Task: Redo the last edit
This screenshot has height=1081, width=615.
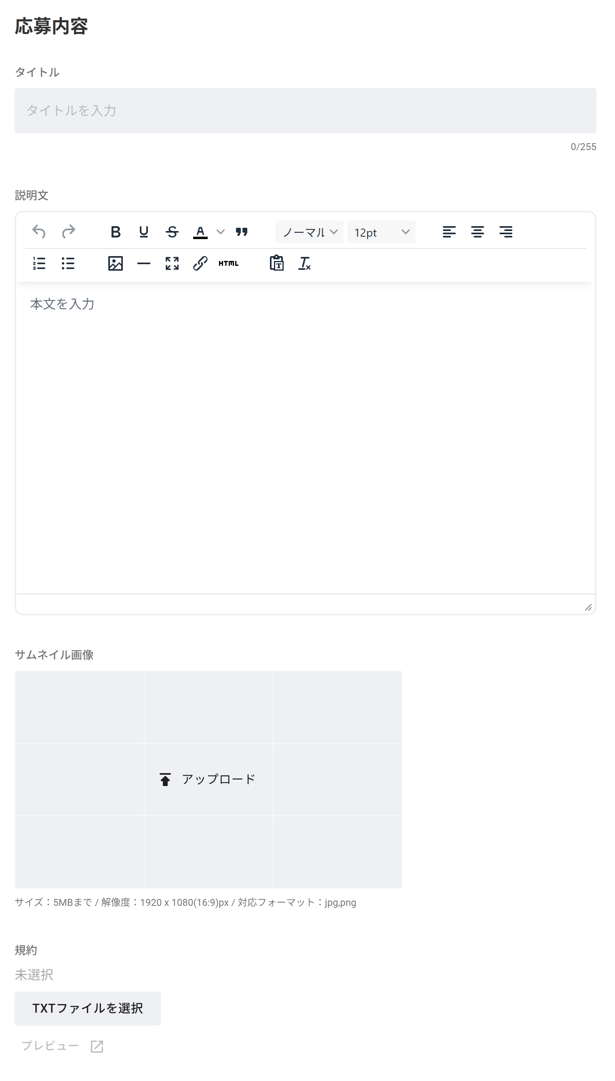Action: tap(68, 233)
